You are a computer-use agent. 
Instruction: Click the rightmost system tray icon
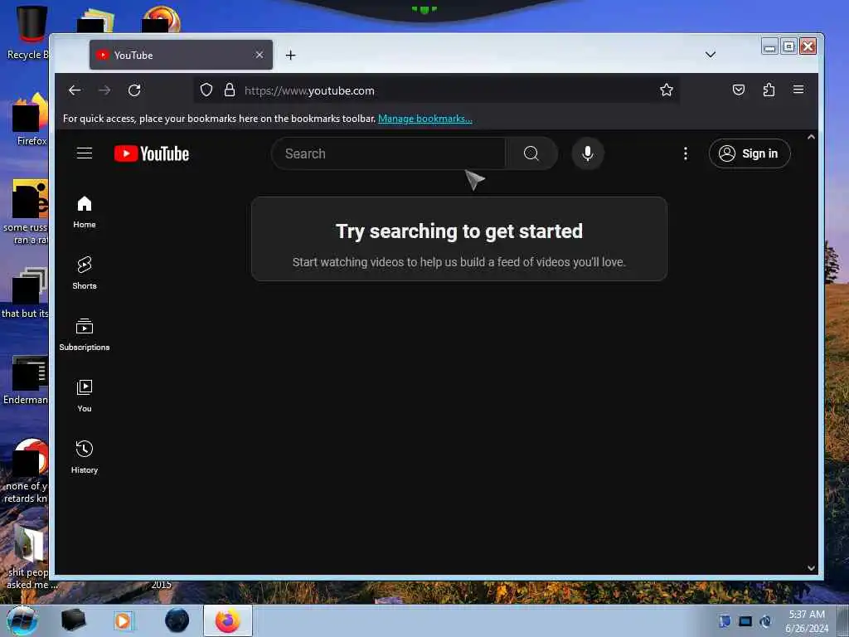(x=765, y=621)
